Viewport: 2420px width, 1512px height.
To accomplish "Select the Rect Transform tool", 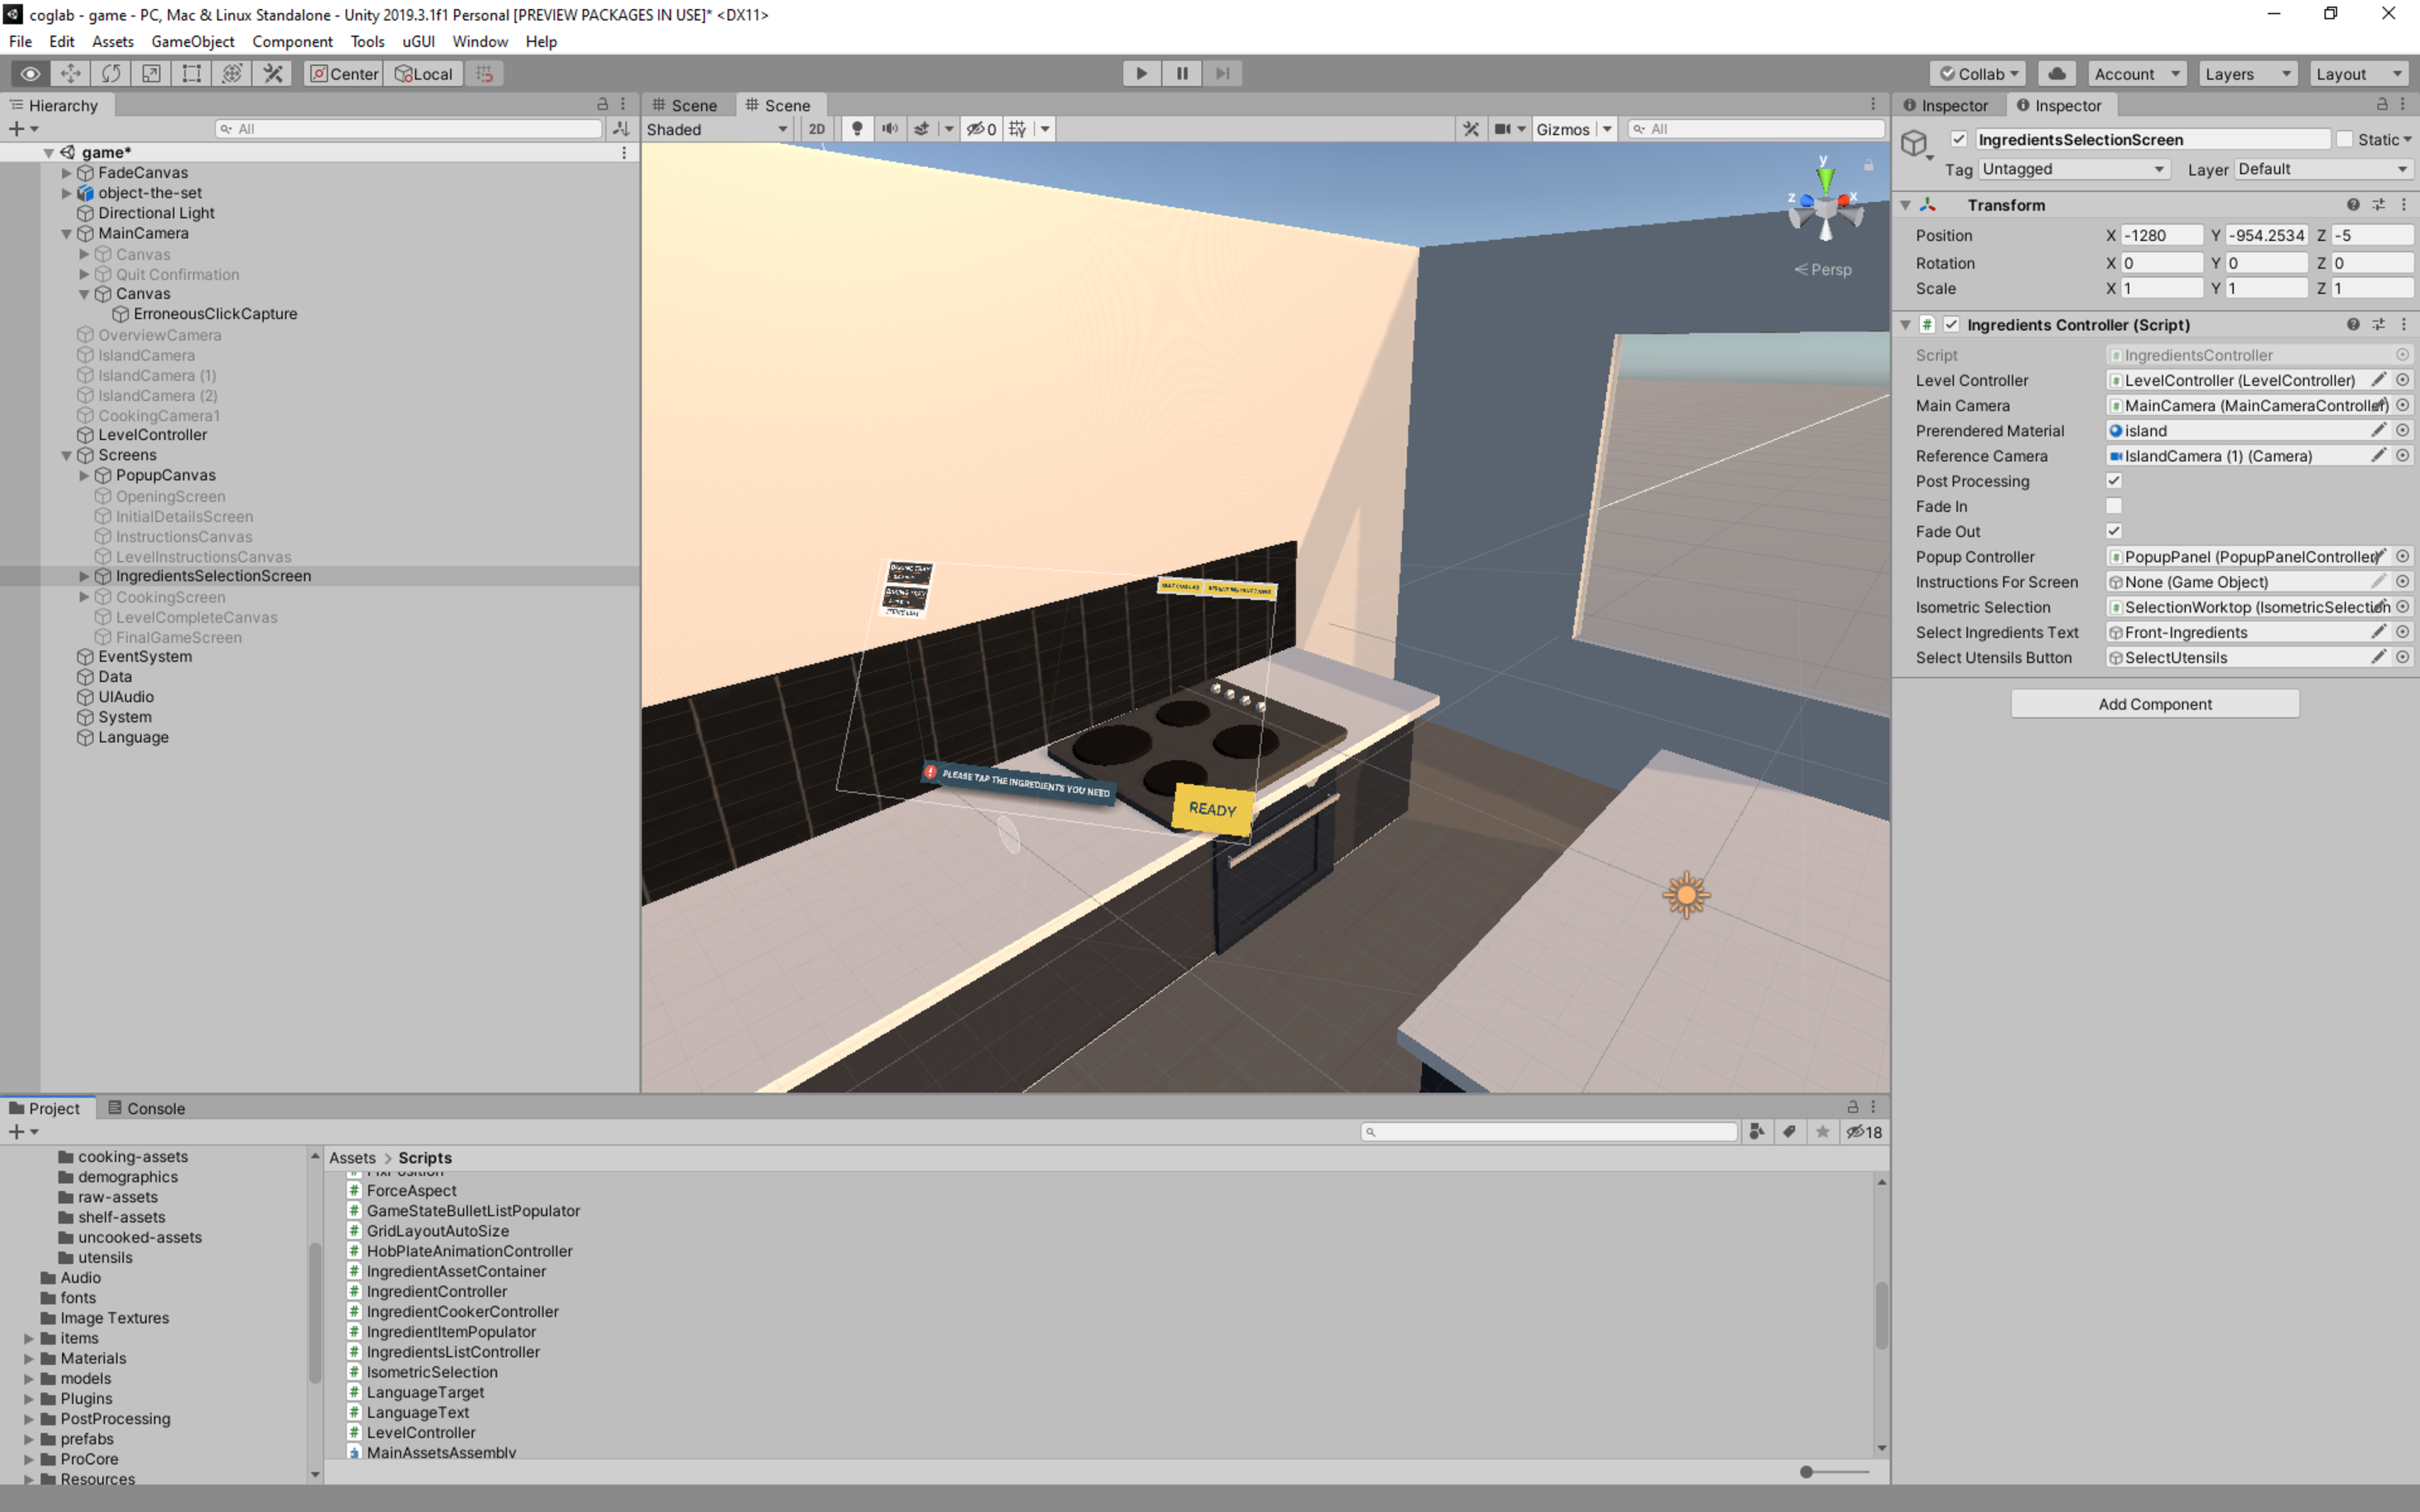I will coord(191,73).
